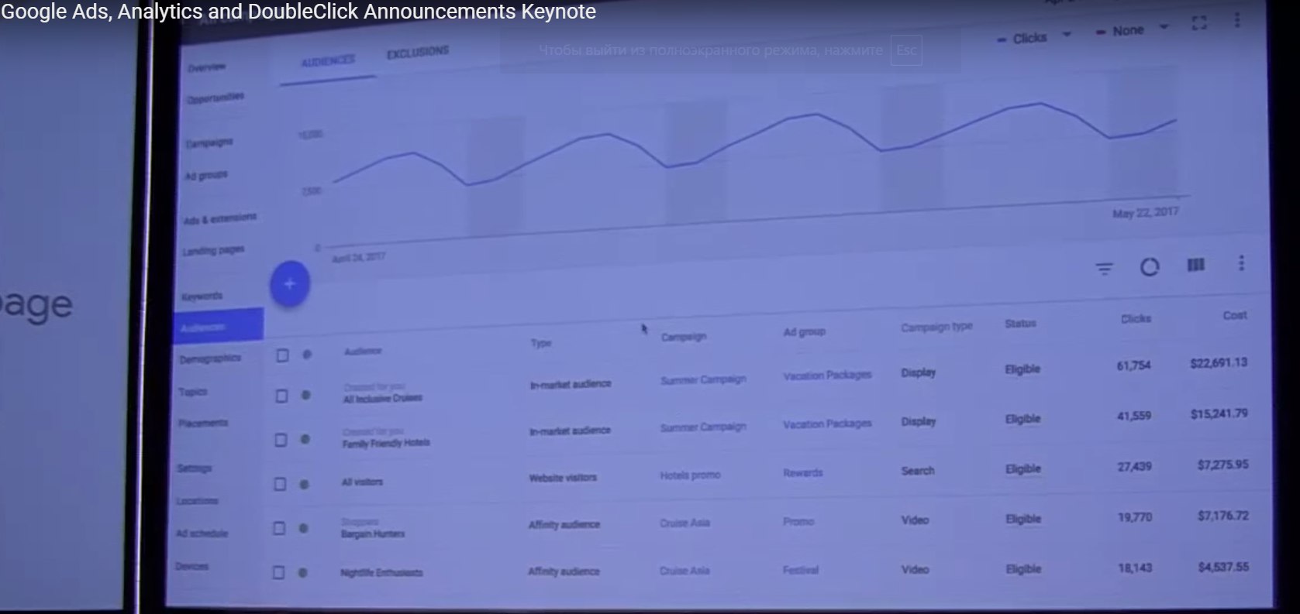
Task: Open the Festival ad group link
Action: pos(801,570)
